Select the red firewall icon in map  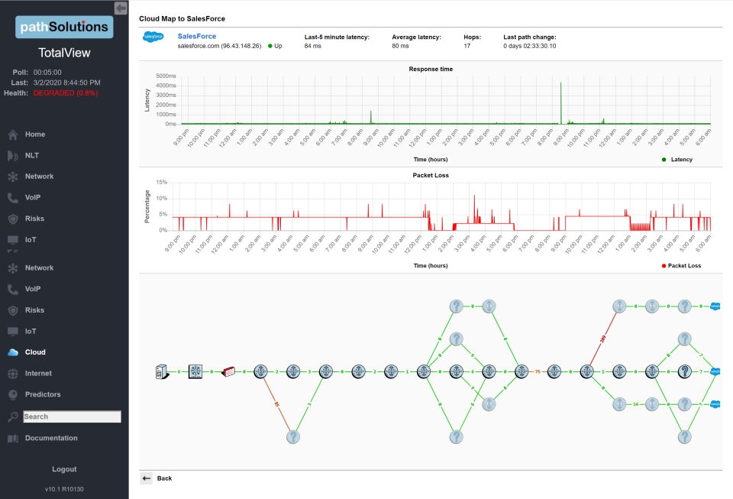point(229,371)
